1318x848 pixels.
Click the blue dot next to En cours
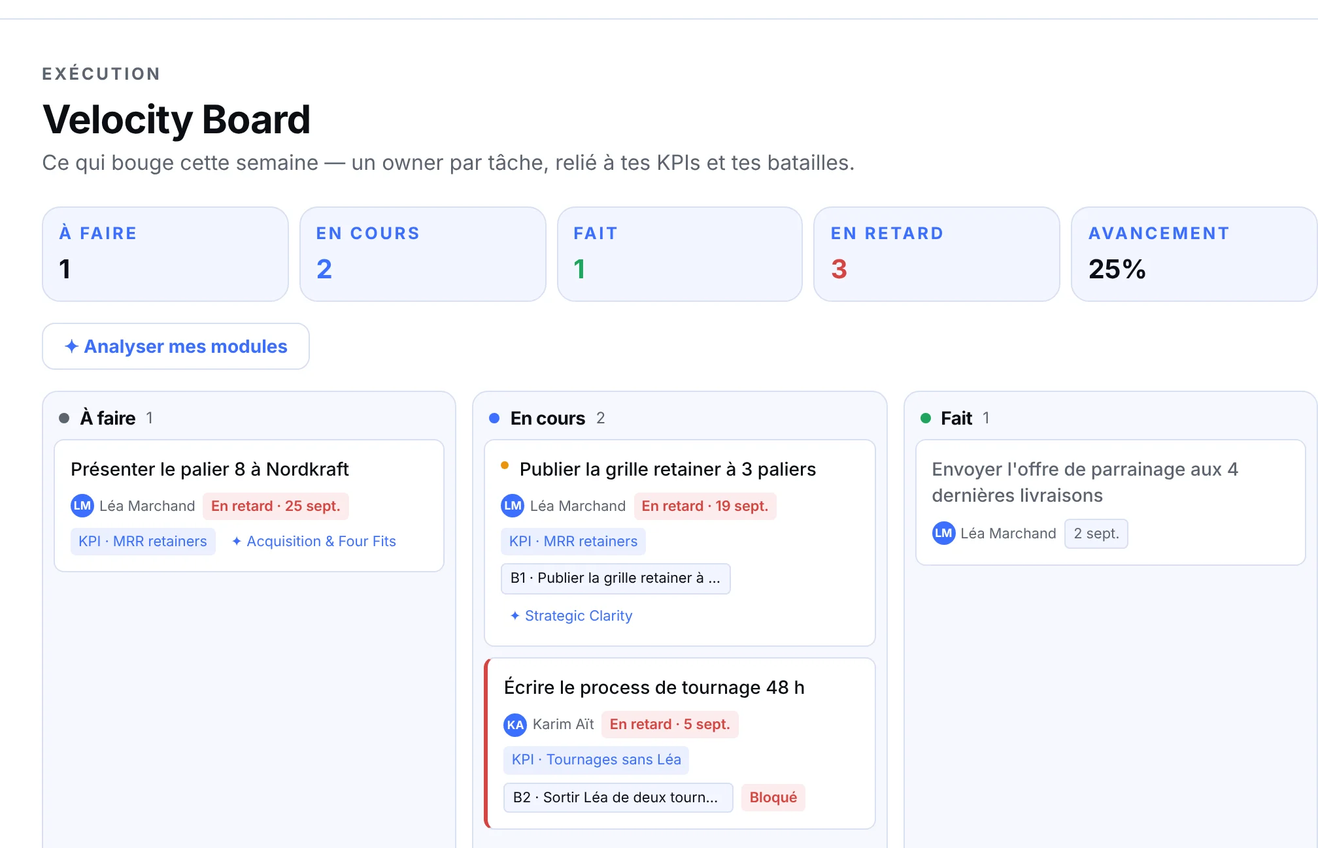coord(494,418)
